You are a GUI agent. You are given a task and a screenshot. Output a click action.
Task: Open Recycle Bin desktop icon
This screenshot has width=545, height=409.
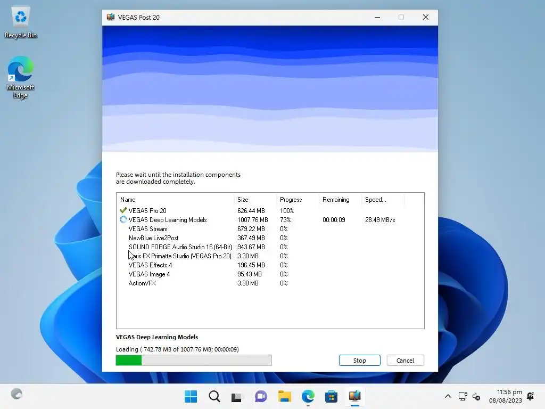(x=21, y=22)
